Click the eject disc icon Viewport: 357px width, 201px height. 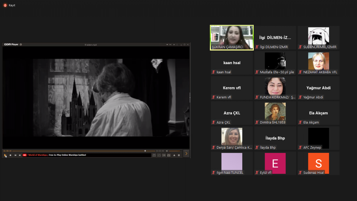point(174,155)
